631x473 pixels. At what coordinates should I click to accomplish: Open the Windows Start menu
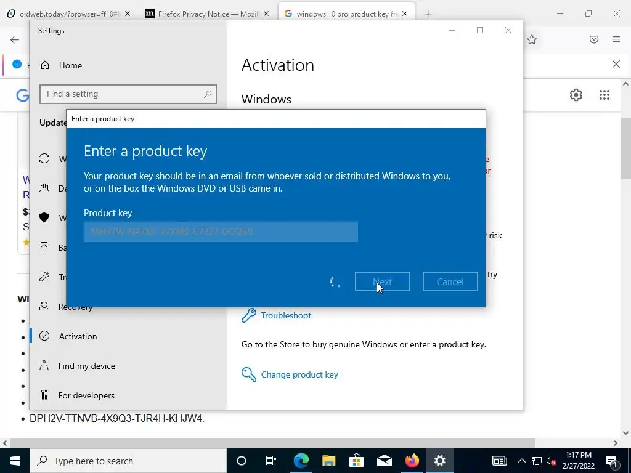[15, 461]
